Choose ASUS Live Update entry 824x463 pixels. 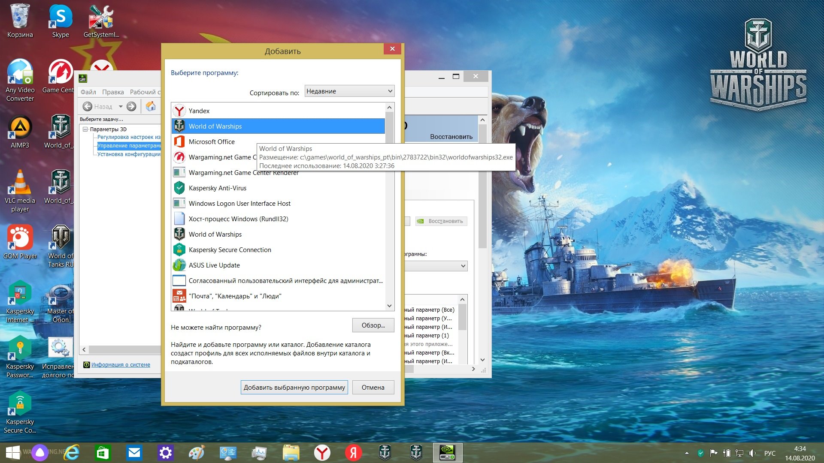tap(278, 265)
